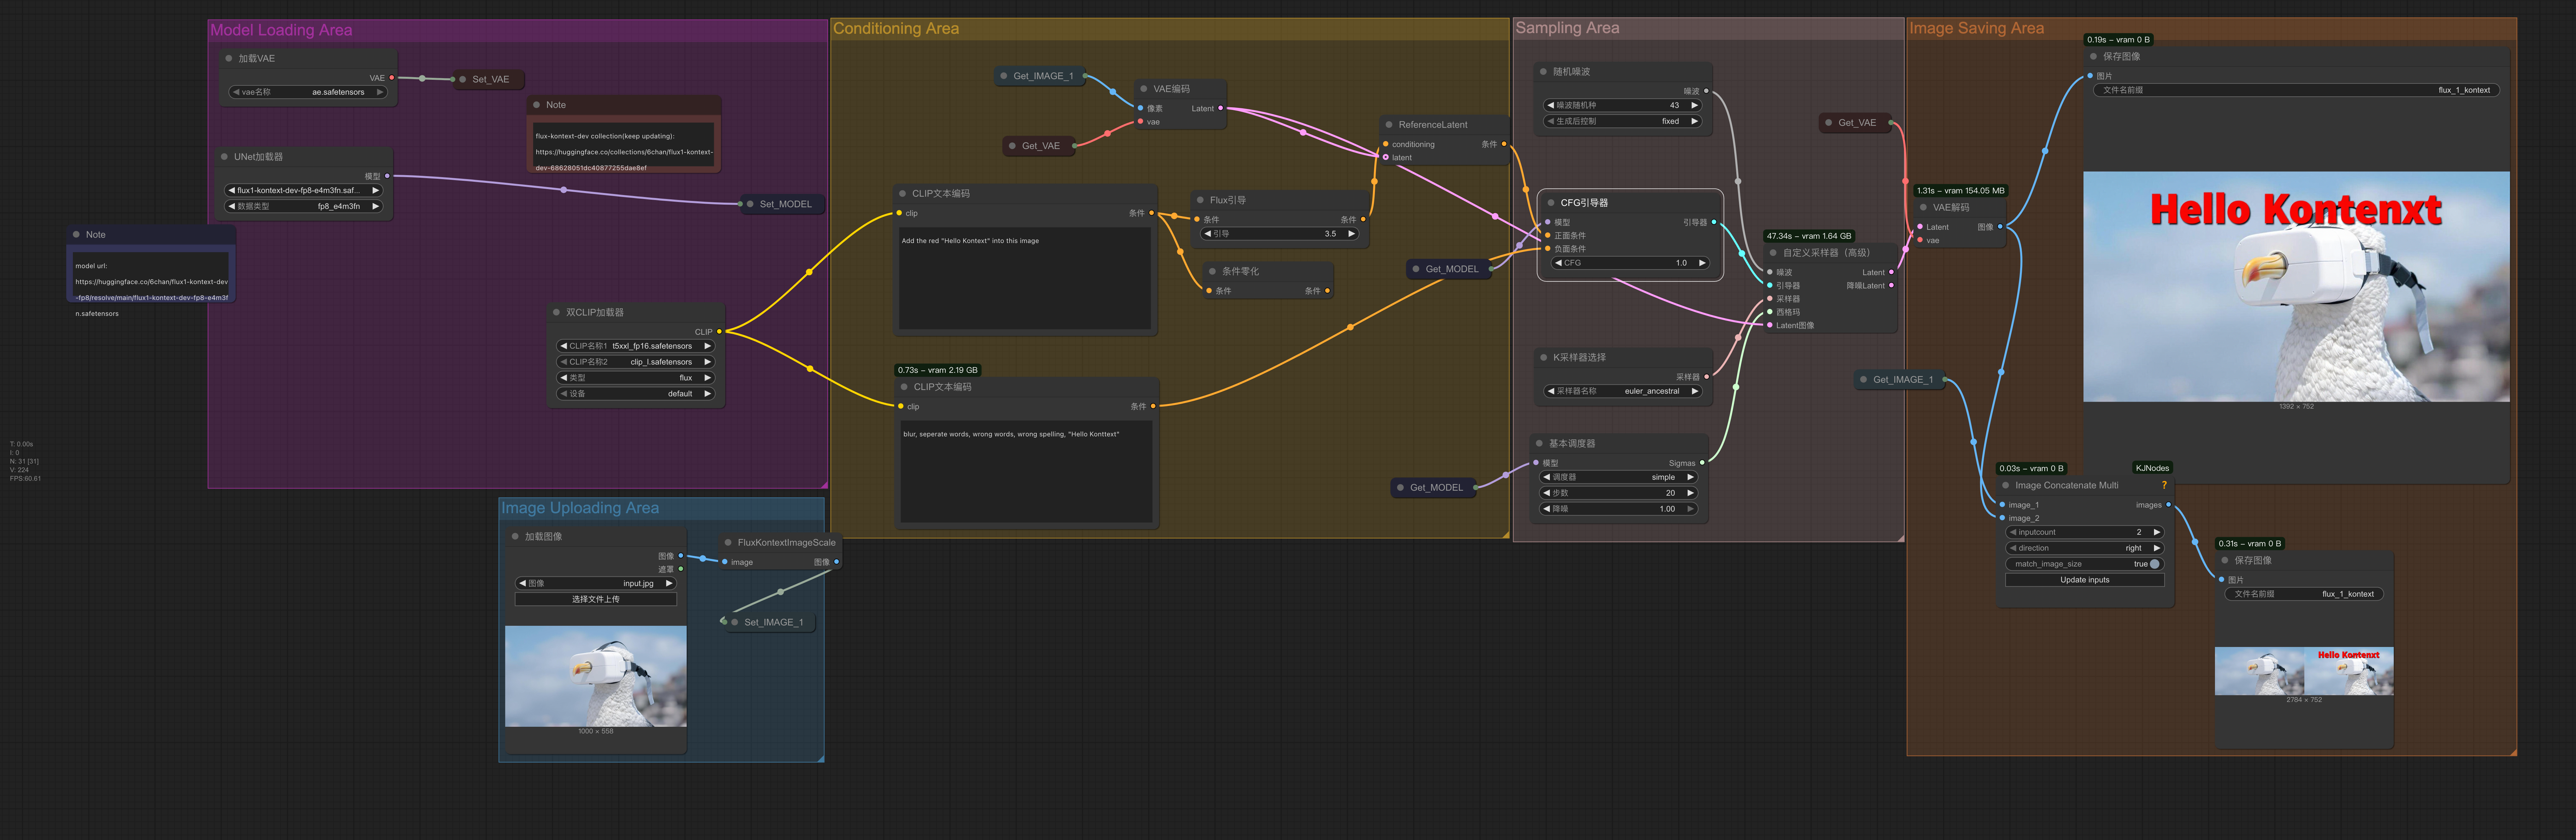2576x840 pixels.
Task: Open the CLIP名称2 clip_l.safetensors selector
Action: pyautogui.click(x=636, y=362)
